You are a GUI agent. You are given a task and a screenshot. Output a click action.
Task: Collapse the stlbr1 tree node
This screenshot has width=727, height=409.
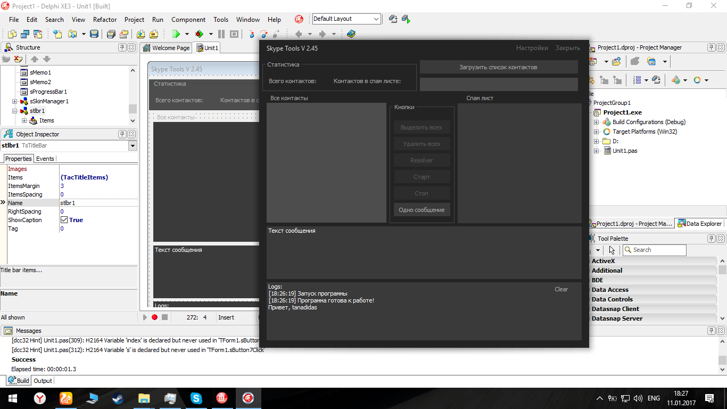pos(15,111)
